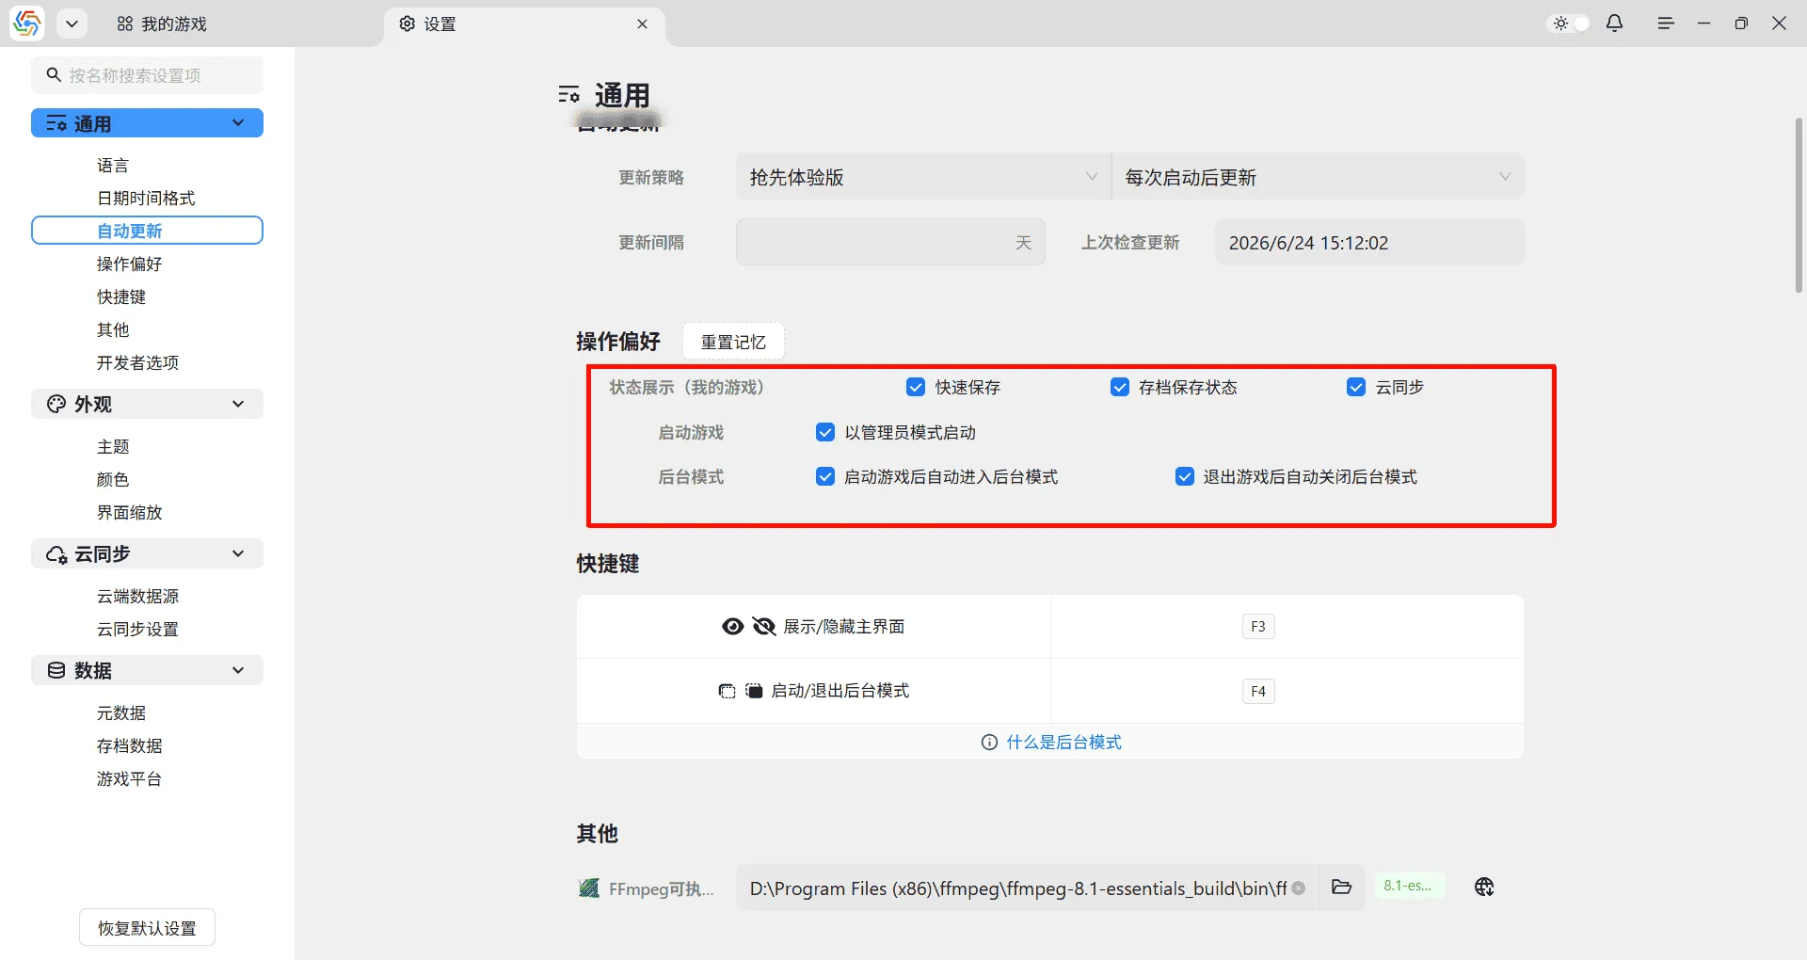Uncheck the 存档保存状态 checkbox
The image size is (1807, 960).
[x=1120, y=387]
